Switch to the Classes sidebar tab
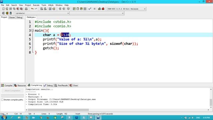 coord(12,17)
